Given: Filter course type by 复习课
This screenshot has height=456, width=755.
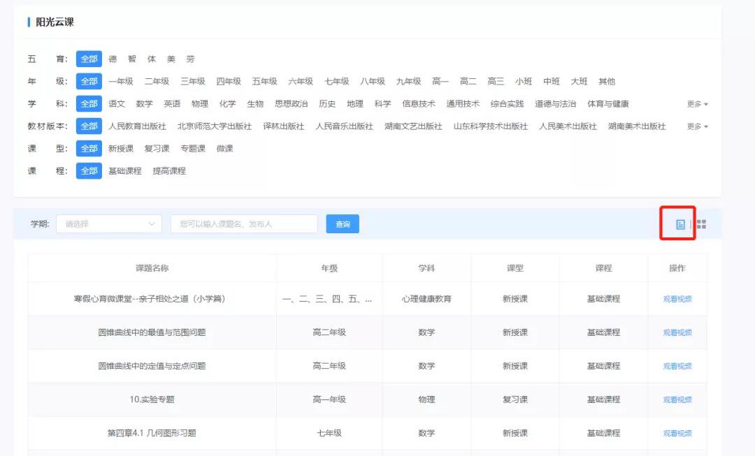Looking at the screenshot, I should pos(157,149).
